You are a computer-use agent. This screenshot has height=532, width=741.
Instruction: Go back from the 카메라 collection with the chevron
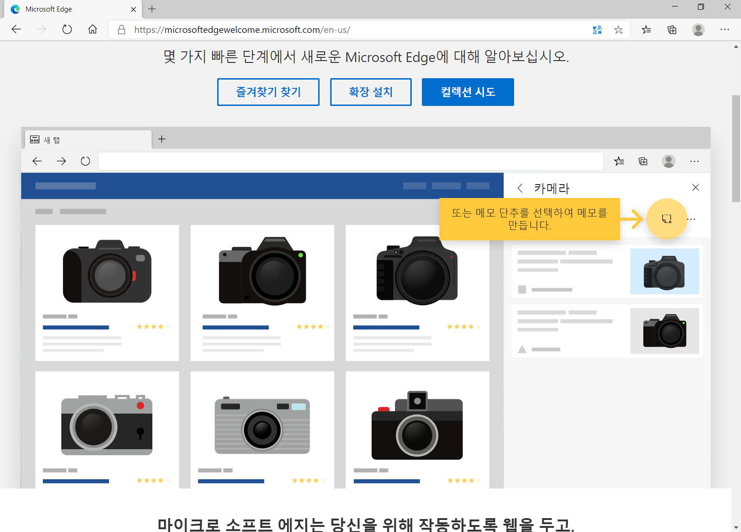click(520, 188)
